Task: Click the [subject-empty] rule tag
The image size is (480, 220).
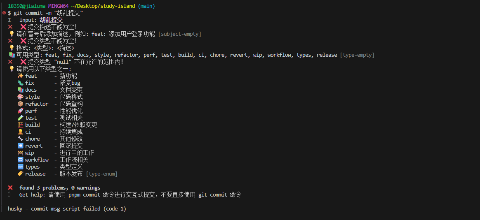Action: tap(180, 34)
